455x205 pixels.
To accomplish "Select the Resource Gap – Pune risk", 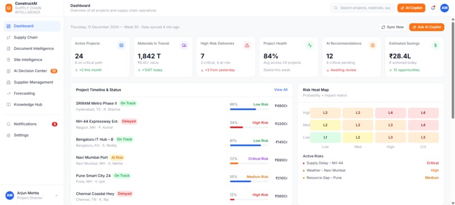I will pos(370,178).
